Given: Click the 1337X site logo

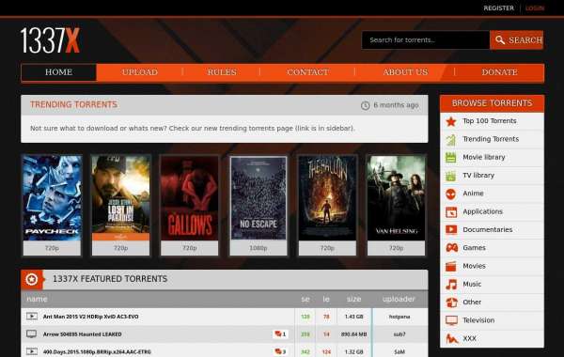Looking at the screenshot, I should pos(50,40).
